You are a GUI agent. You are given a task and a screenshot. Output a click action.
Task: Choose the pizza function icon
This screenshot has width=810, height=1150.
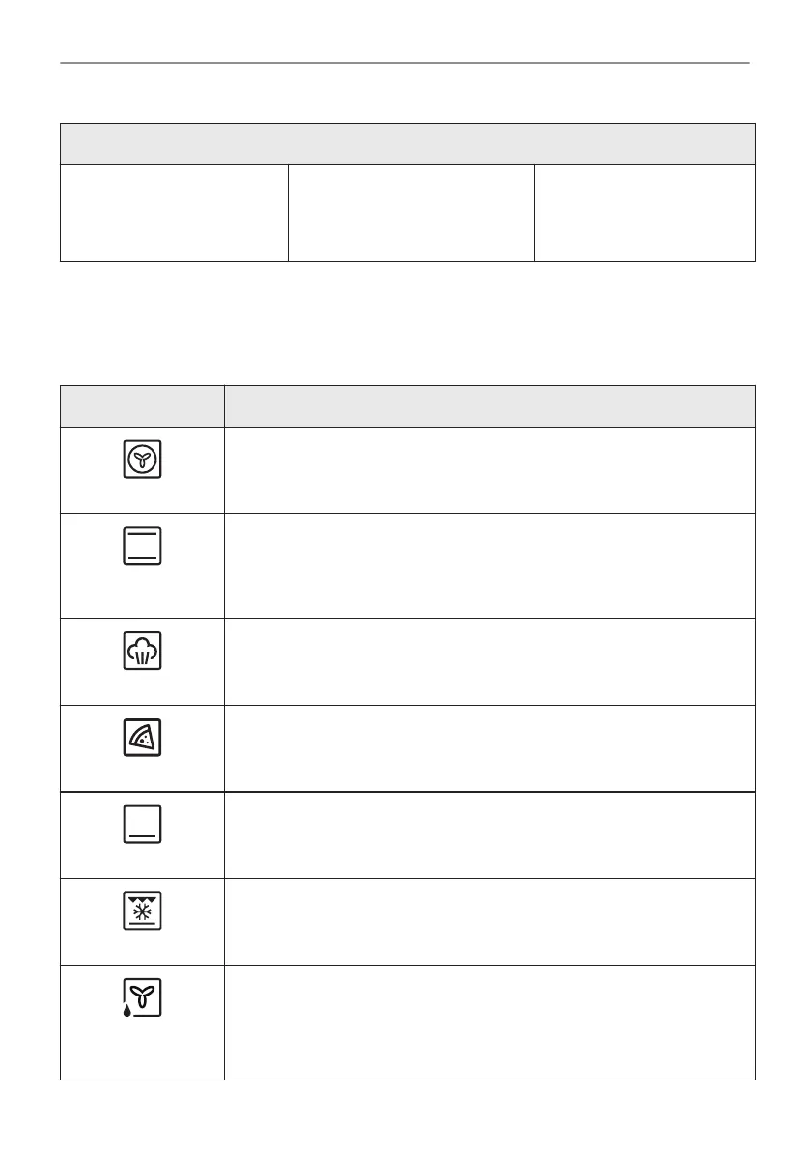(142, 739)
